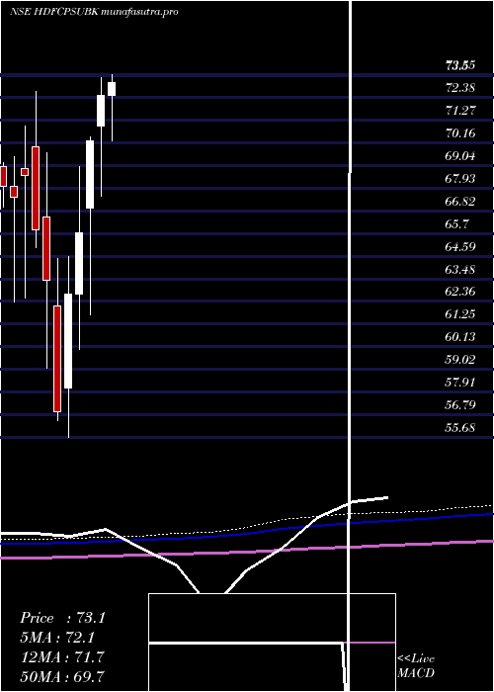Click the 66.82 price axis label
The image size is (494, 692).
[460, 202]
